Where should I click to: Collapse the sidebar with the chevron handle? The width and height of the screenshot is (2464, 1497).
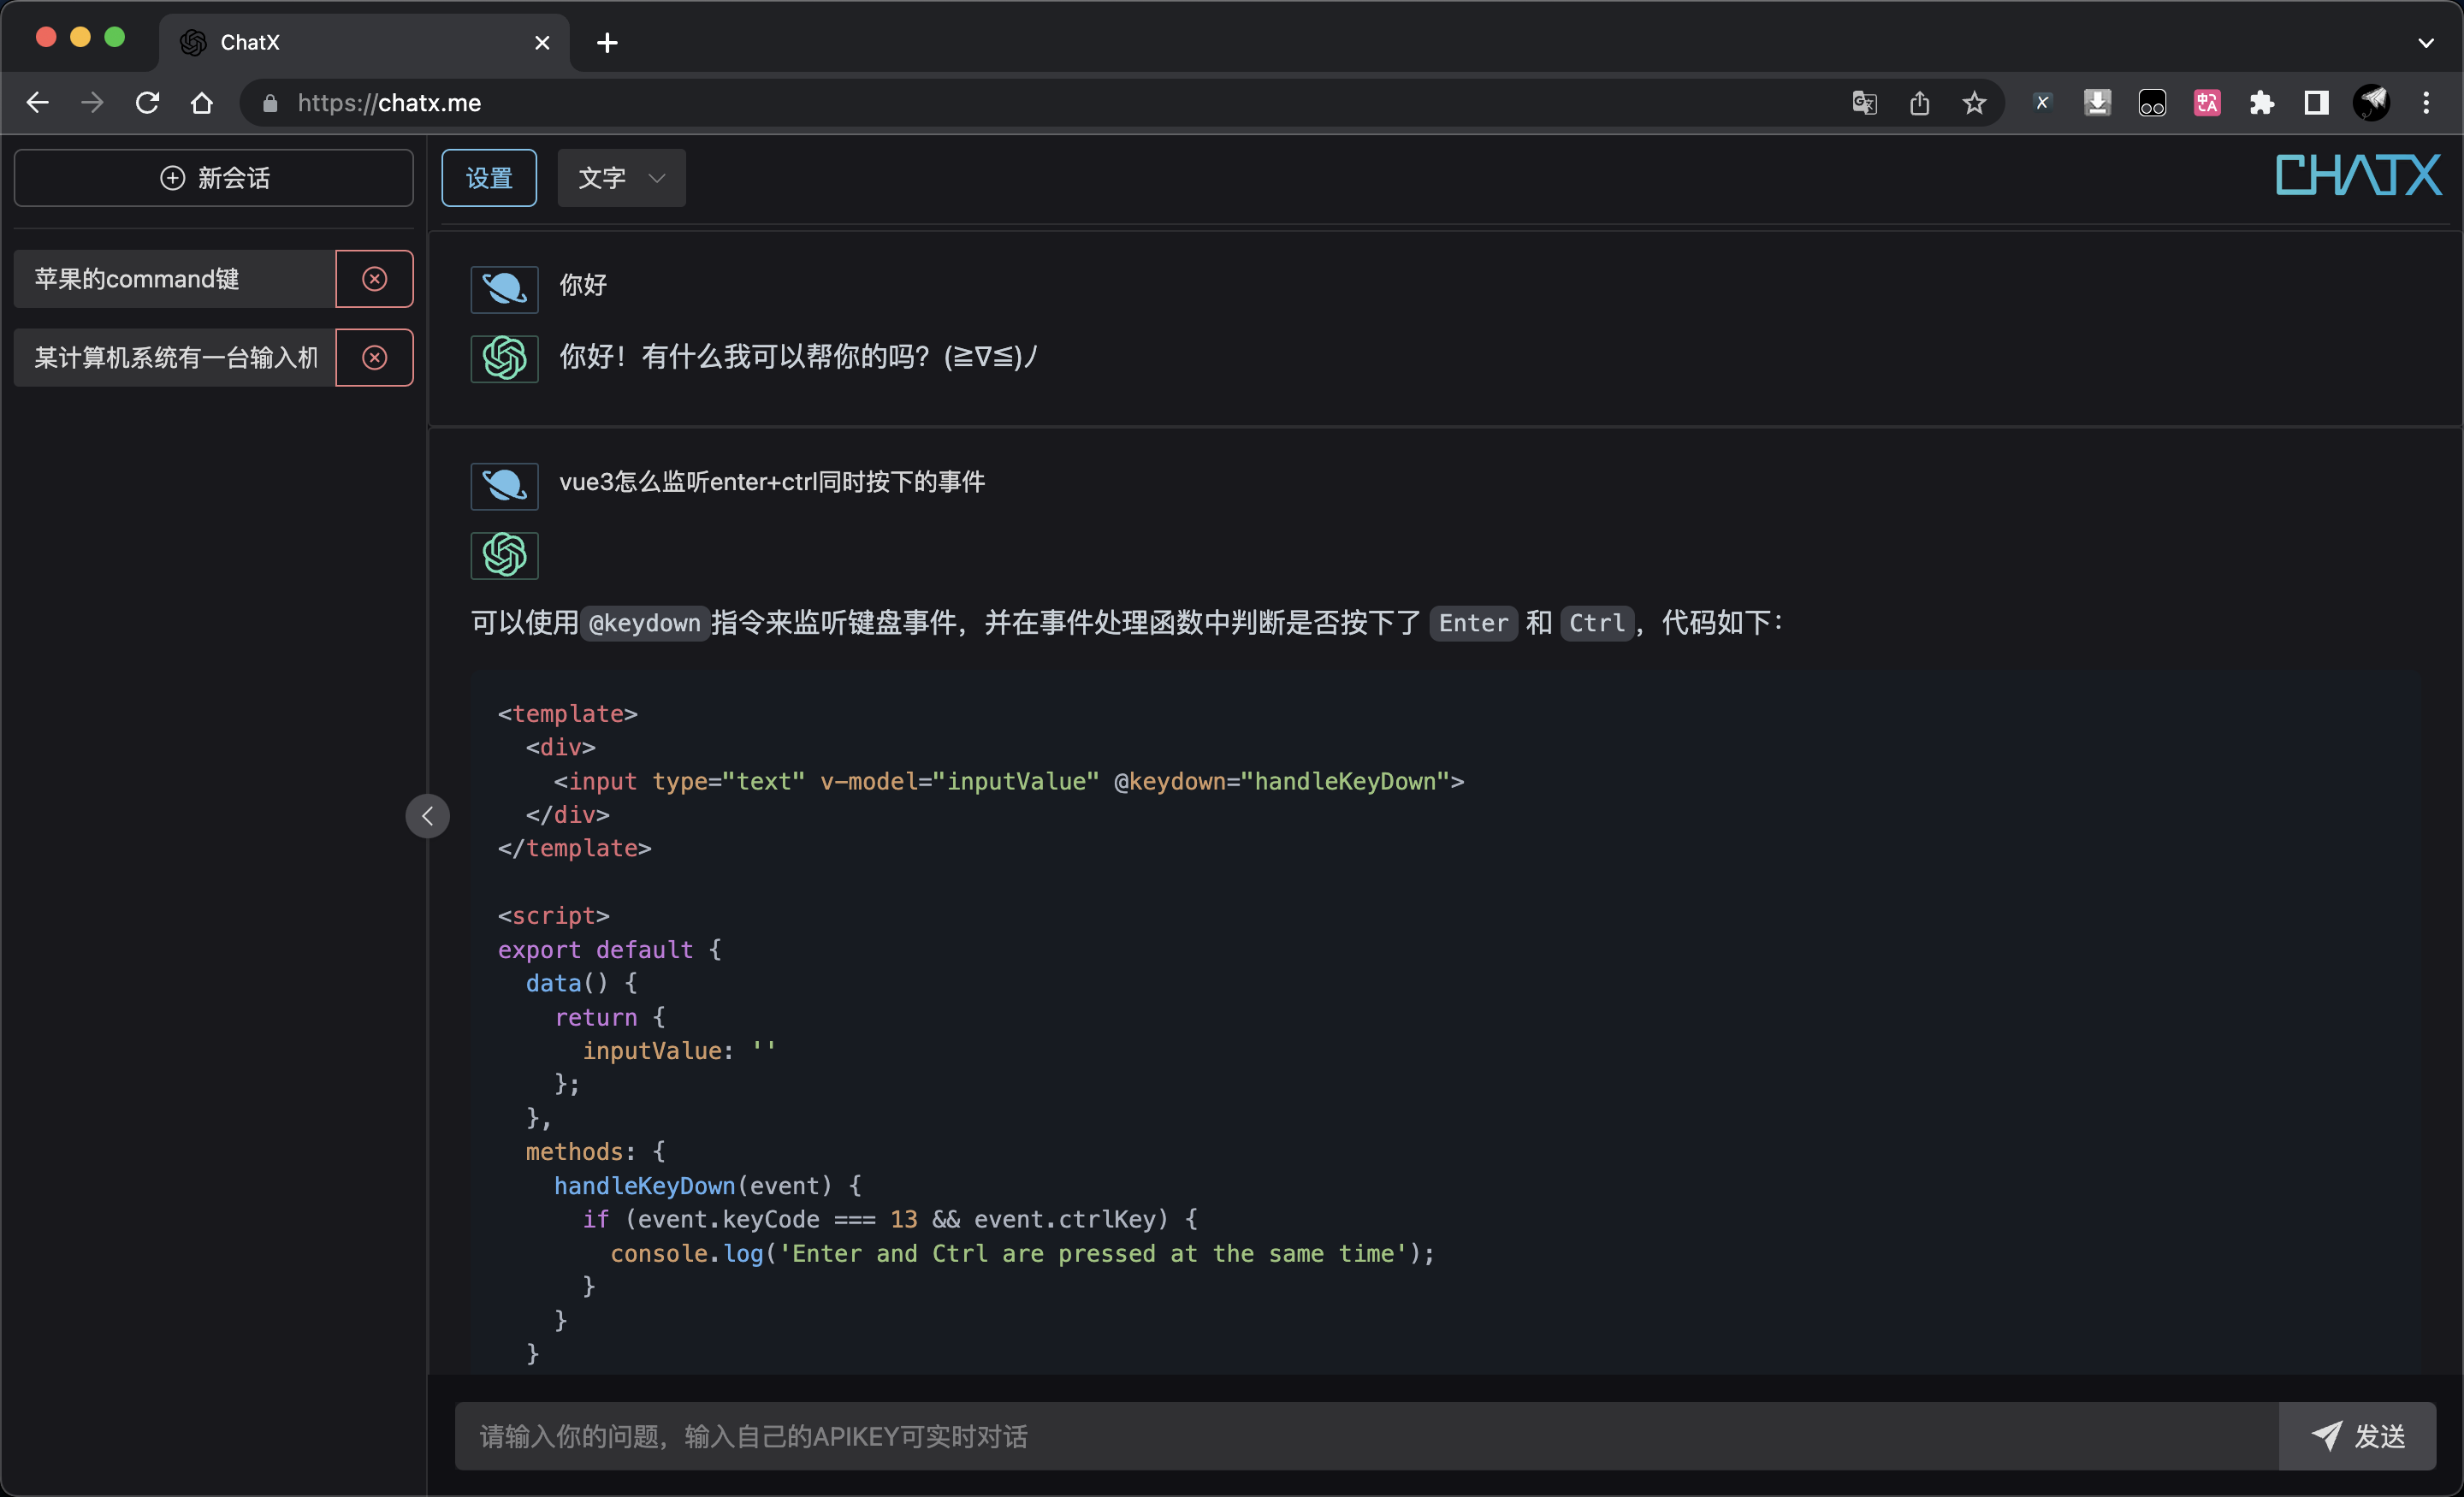click(x=427, y=816)
